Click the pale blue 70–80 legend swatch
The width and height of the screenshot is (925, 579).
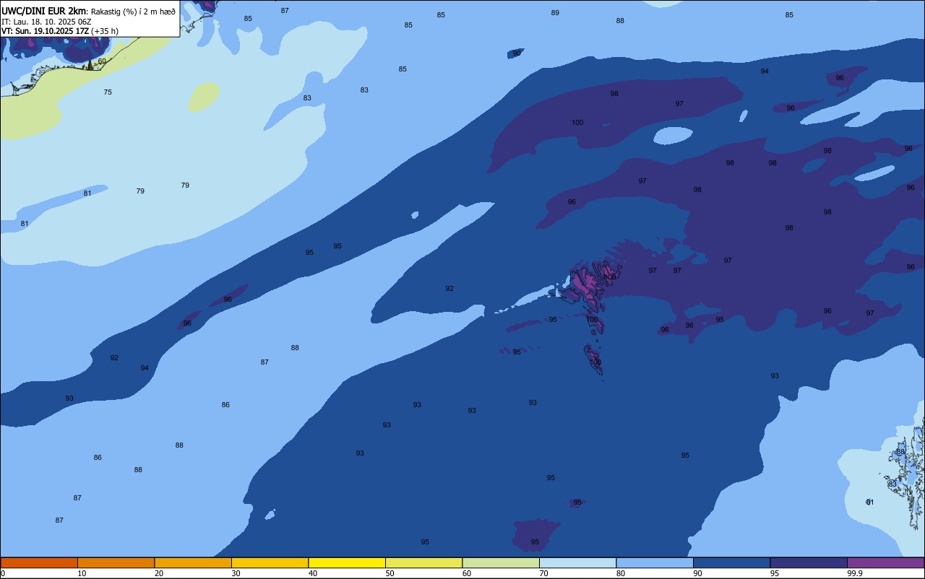coord(577,562)
